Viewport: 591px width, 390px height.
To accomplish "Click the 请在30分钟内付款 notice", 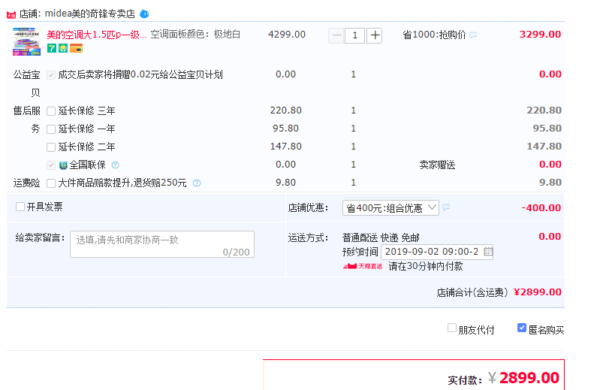I will pyautogui.click(x=426, y=267).
